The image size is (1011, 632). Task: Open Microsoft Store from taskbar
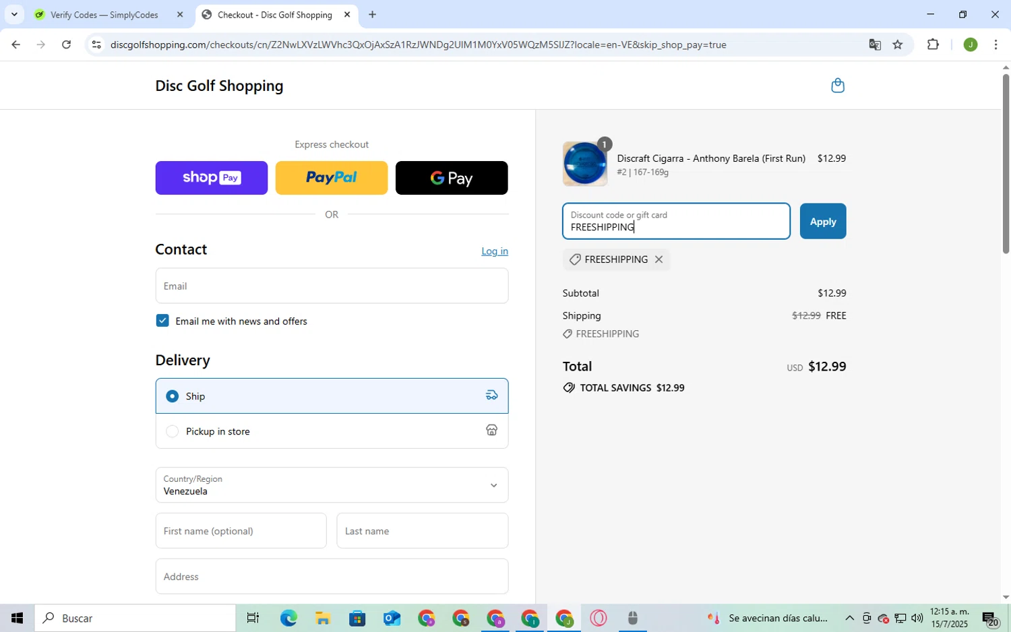click(x=357, y=619)
